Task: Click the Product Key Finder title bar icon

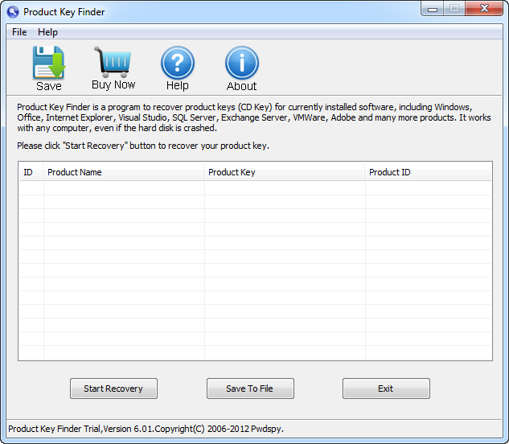Action: 13,12
